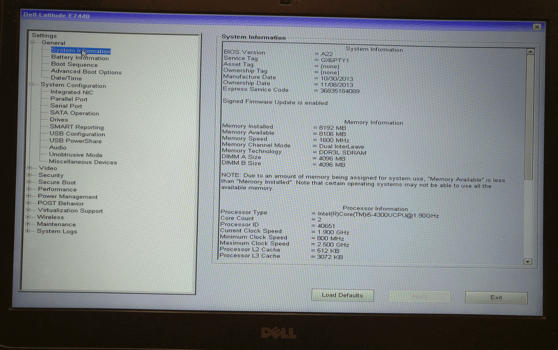The width and height of the screenshot is (558, 350).
Task: Click the Exit button
Action: pyautogui.click(x=496, y=297)
